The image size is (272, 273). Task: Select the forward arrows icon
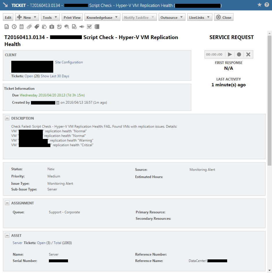pyautogui.click(x=82, y=26)
